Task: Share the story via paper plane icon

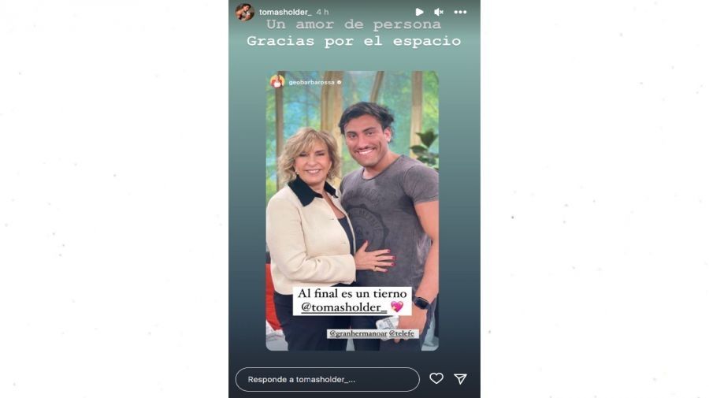Action: pyautogui.click(x=460, y=378)
